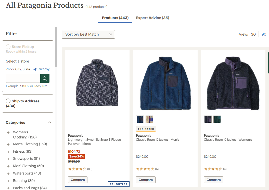Expand the Women's Clothing plus icon

tap(8, 132)
